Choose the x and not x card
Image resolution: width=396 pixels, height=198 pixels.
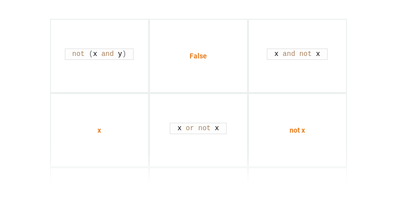(297, 56)
